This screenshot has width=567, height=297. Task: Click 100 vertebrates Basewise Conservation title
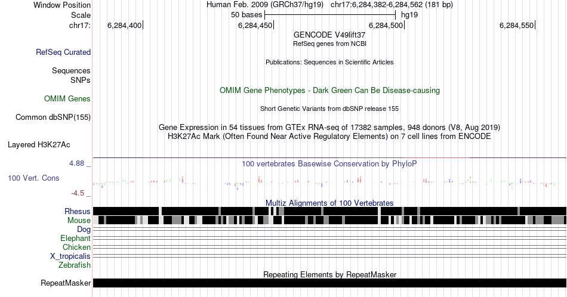329,163
